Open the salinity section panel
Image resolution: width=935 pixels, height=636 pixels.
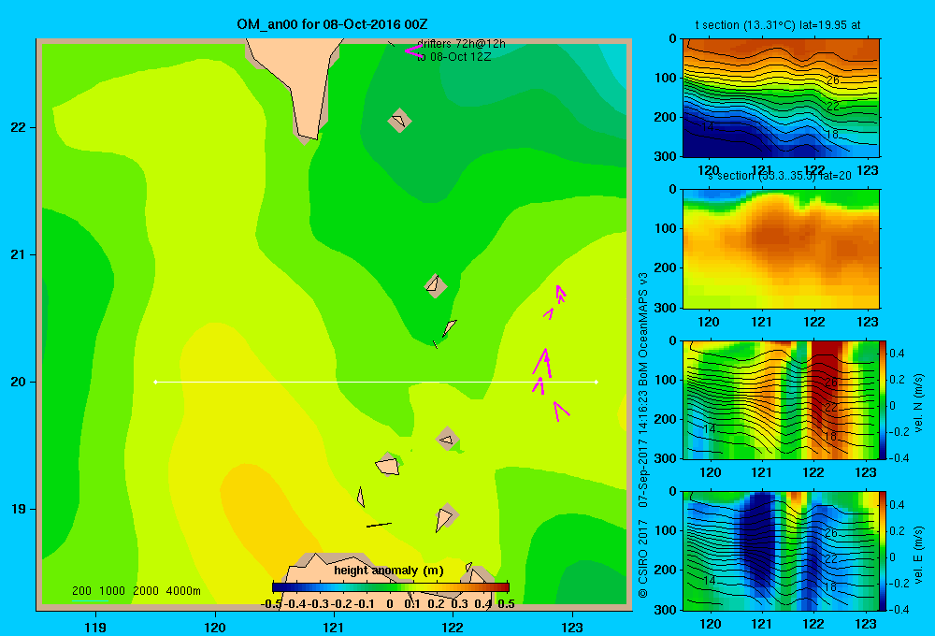[x=781, y=249]
